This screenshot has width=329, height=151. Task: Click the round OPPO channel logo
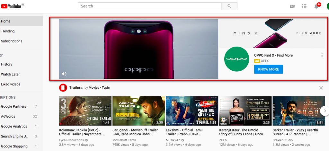[x=236, y=59]
